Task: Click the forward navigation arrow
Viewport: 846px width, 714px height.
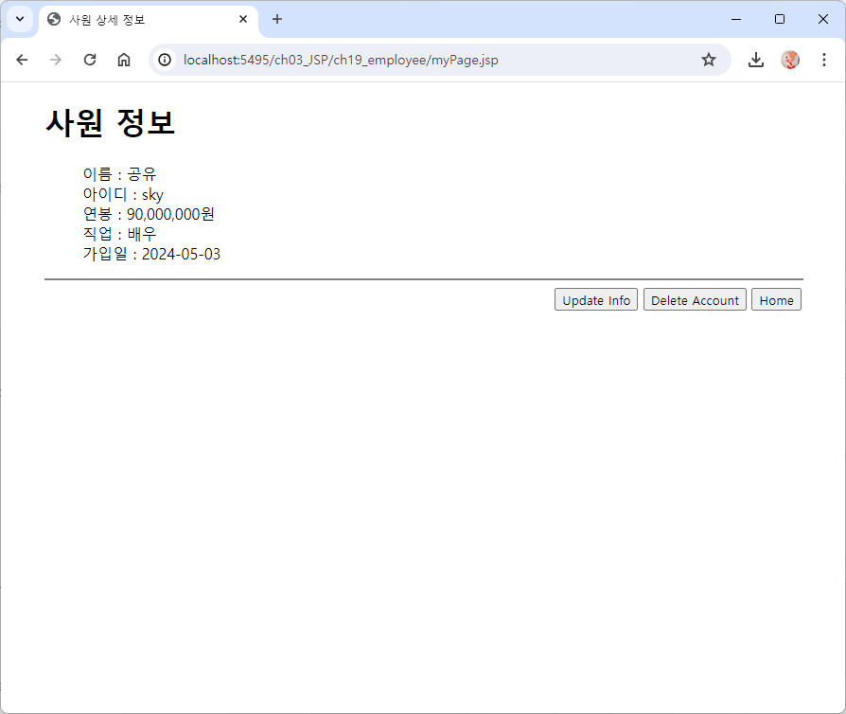Action: tap(56, 60)
